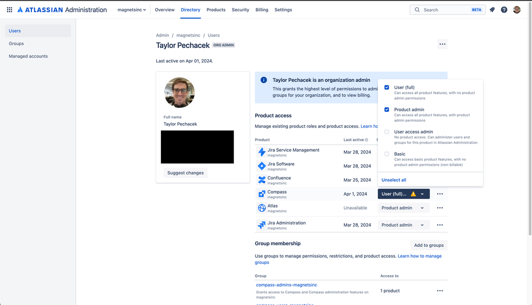The height and width of the screenshot is (305, 532).
Task: Click the Mar 25, 2024 Confluence date
Action: [357, 180]
